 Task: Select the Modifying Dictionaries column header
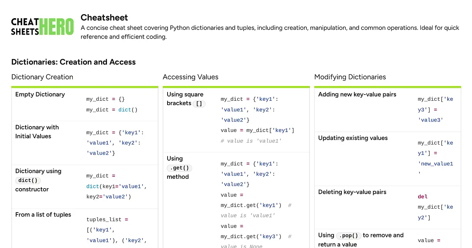click(x=350, y=77)
